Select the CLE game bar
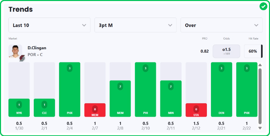Image resolution: width=270 pixels, height=136 pixels. (x=44, y=107)
